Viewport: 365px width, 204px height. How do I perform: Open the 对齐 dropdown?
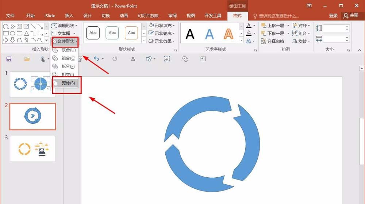tap(301, 25)
